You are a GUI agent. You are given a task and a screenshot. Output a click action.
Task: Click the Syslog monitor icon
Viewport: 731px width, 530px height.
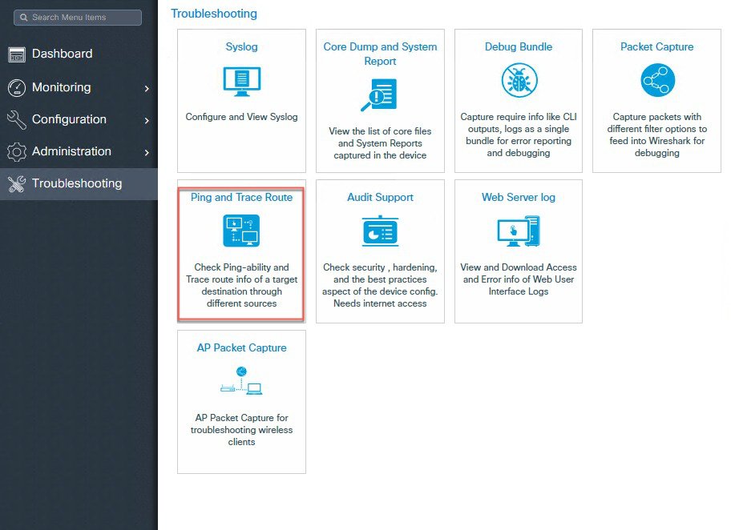[241, 81]
